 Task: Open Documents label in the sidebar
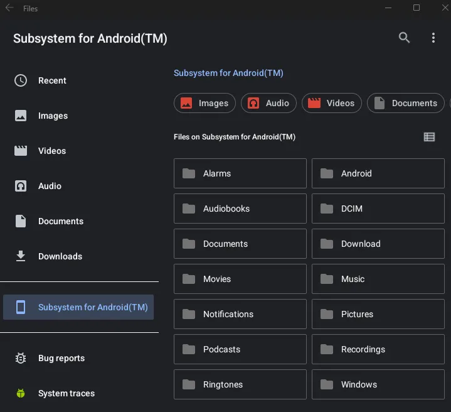pos(61,221)
